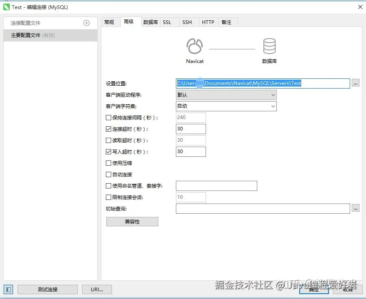Enable the named pipe, socket checkbox
366x299 pixels.
pyautogui.click(x=108, y=186)
